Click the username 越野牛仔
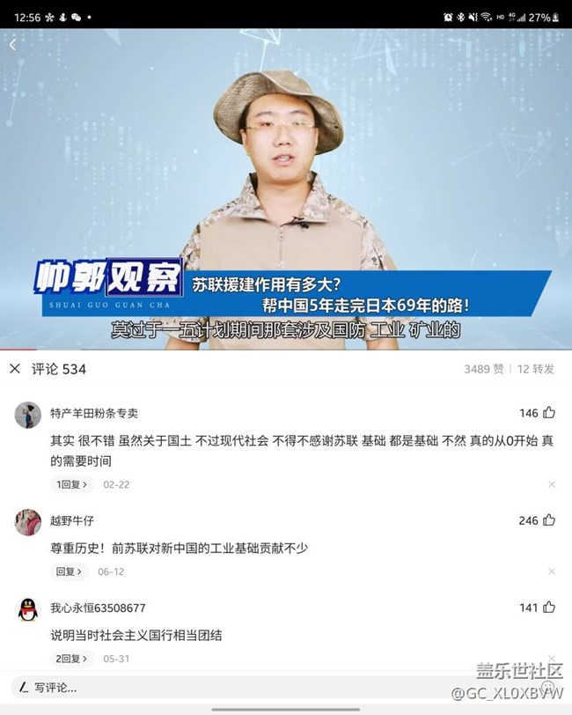Screen dimensions: 572x715 coord(72,520)
